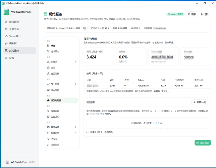Open the 管理令牌 menu item

click(62, 127)
